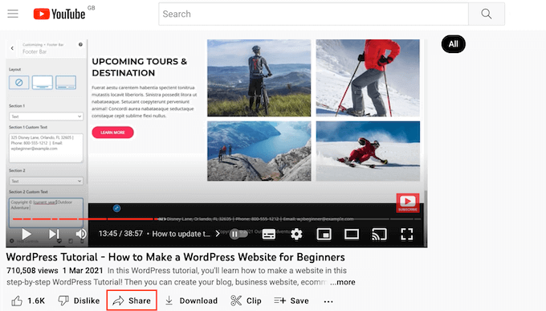Click the Subscribe watermark in the video
The image size is (546, 311).
(x=408, y=203)
